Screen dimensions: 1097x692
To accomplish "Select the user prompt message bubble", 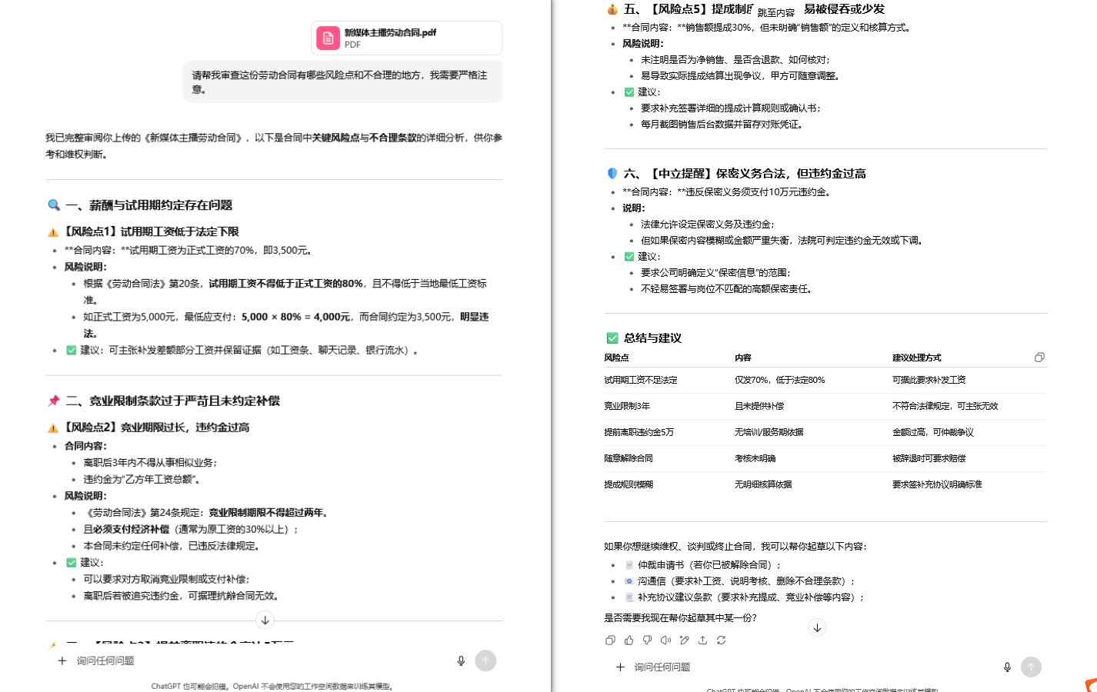I will point(342,82).
